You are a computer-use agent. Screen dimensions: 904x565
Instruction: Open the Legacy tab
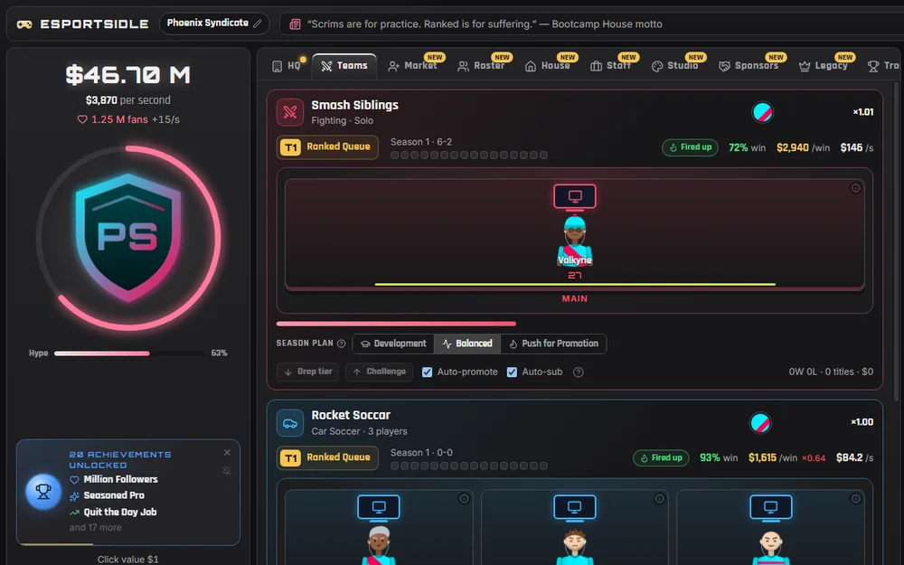tap(824, 66)
